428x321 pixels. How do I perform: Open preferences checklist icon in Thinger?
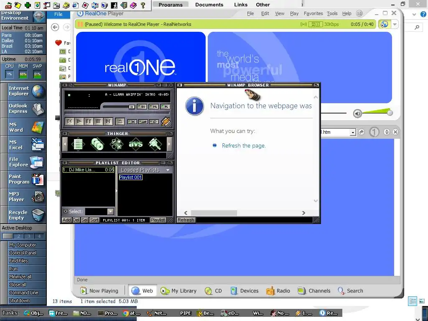point(117,144)
